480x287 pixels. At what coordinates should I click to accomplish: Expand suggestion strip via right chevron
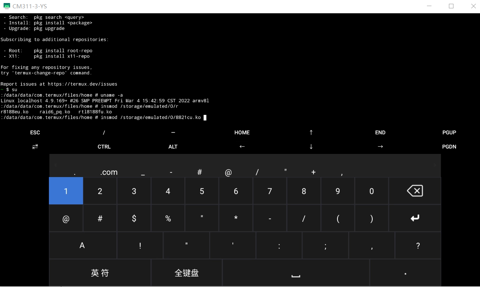435,166
